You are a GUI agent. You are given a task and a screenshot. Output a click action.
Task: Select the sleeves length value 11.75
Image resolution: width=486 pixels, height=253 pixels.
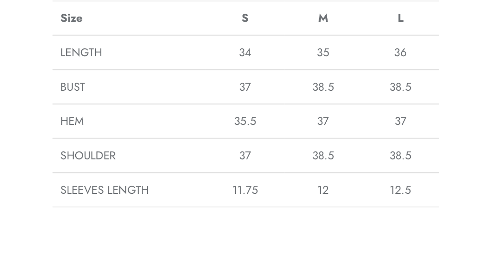pyautogui.click(x=245, y=190)
